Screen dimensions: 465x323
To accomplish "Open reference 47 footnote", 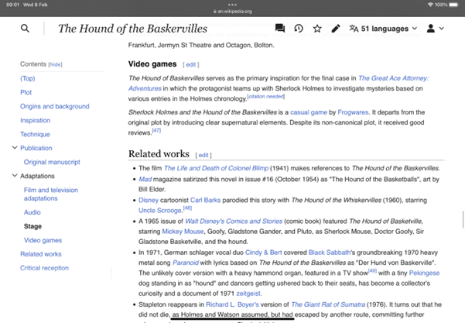I will (x=156, y=130).
